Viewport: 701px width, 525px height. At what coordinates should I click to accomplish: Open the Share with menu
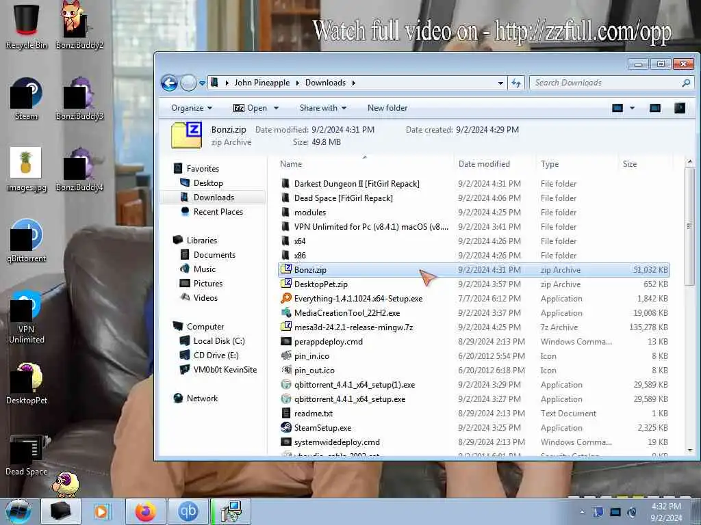(323, 108)
